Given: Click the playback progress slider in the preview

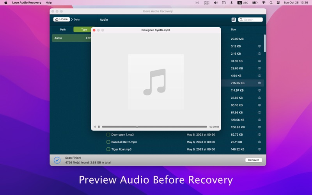Looking at the screenshot, I should click(x=154, y=127).
